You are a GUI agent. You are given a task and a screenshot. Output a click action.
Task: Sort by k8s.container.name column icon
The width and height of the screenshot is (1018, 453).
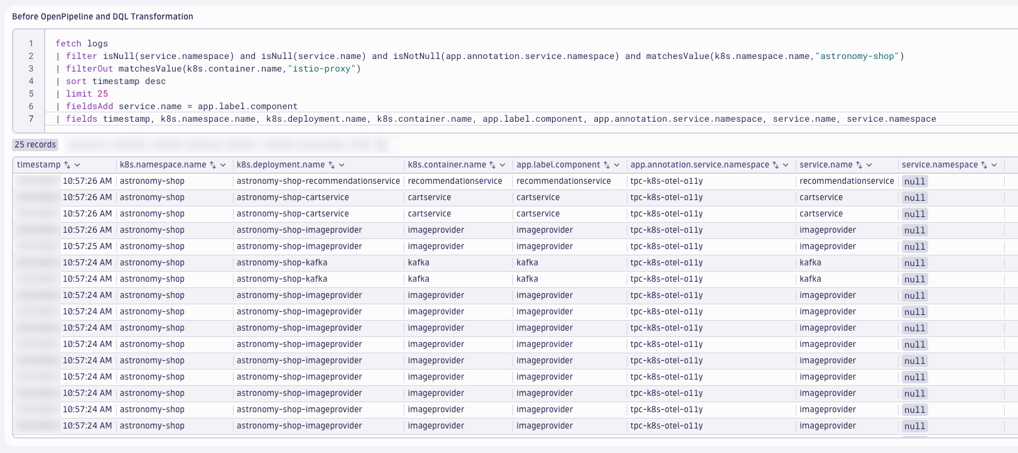(492, 165)
